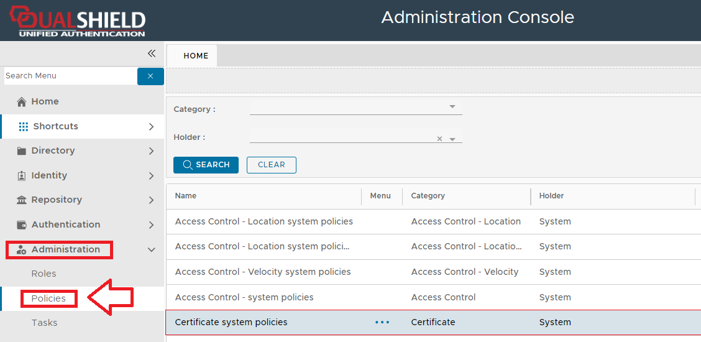Collapse the Administration section chevron
This screenshot has width=701, height=342.
click(151, 249)
